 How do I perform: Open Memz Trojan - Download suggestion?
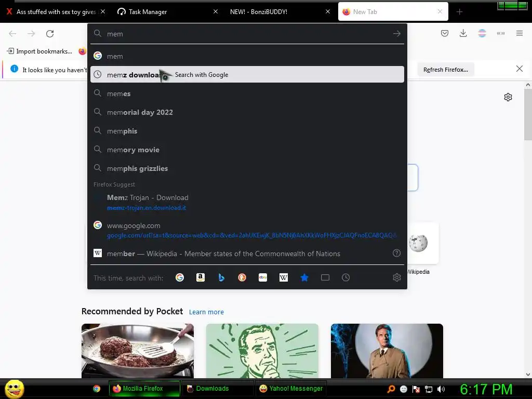click(x=247, y=202)
